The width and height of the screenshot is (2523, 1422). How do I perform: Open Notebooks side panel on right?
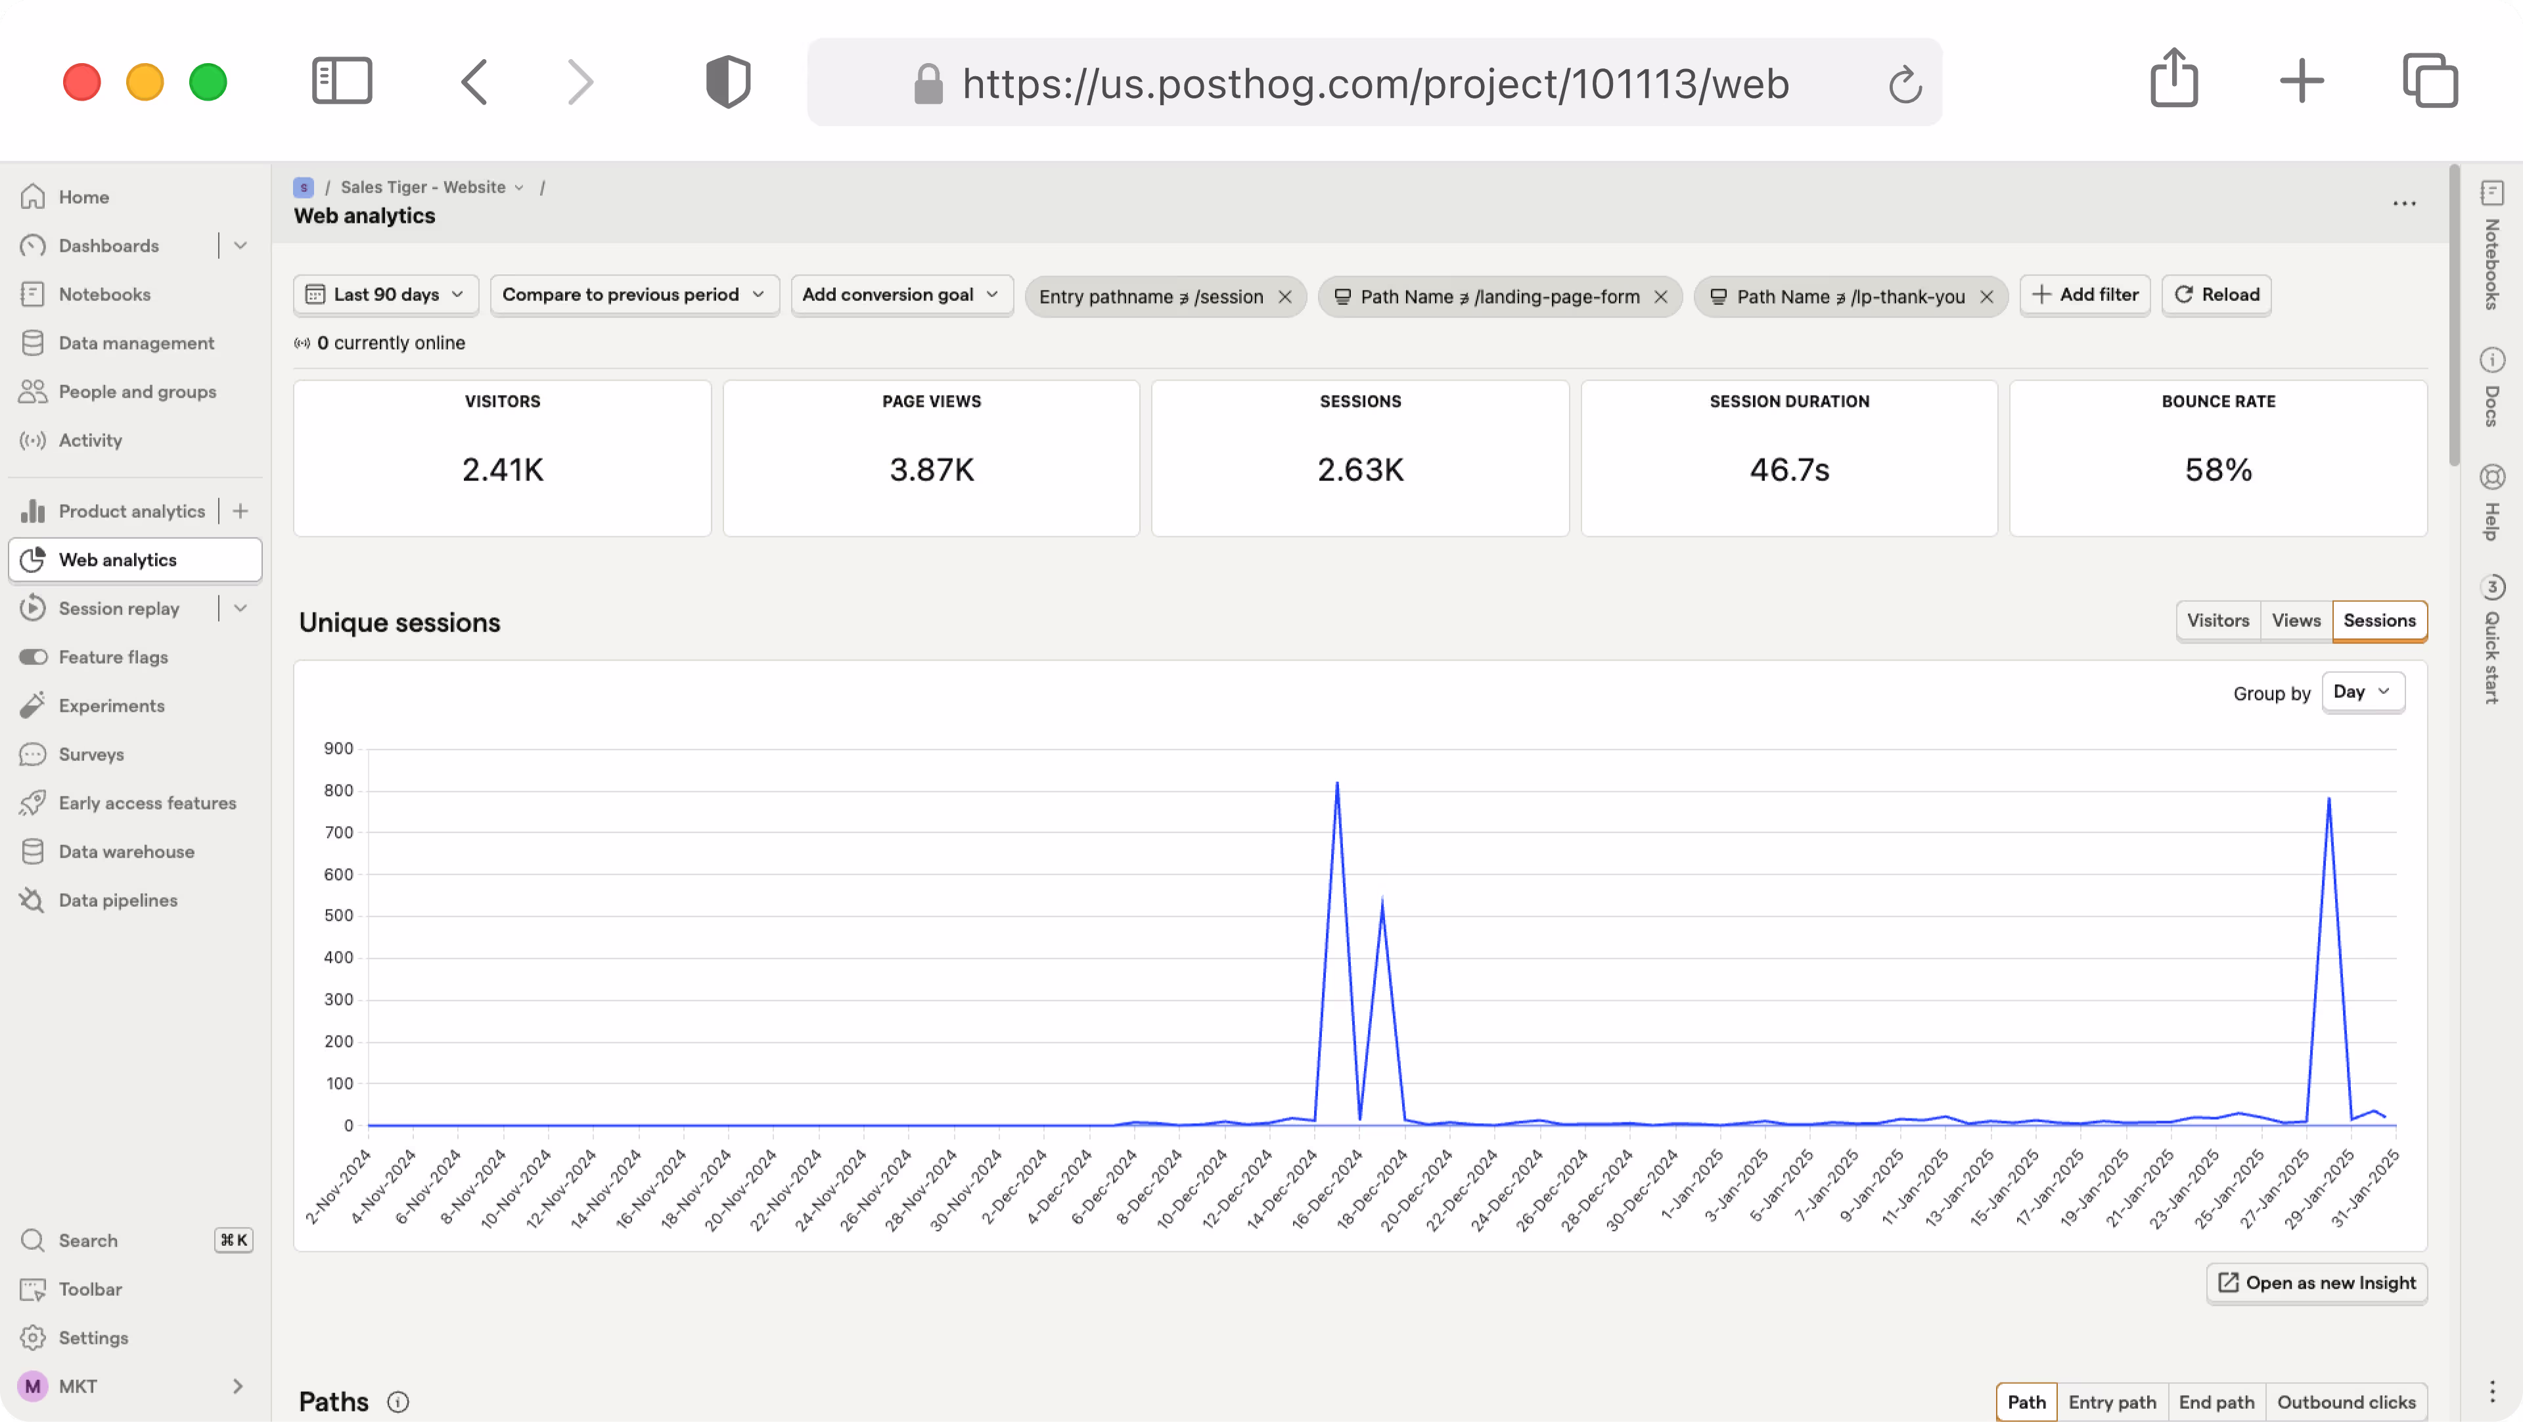point(2491,245)
